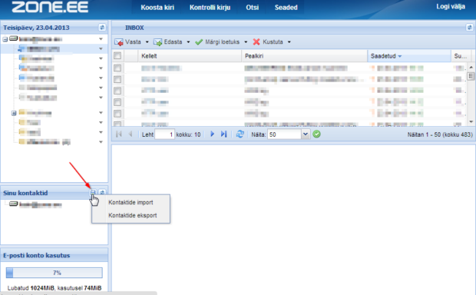This screenshot has width=476, height=295.
Task: Tick the third message row checkbox
Action: [x=117, y=91]
